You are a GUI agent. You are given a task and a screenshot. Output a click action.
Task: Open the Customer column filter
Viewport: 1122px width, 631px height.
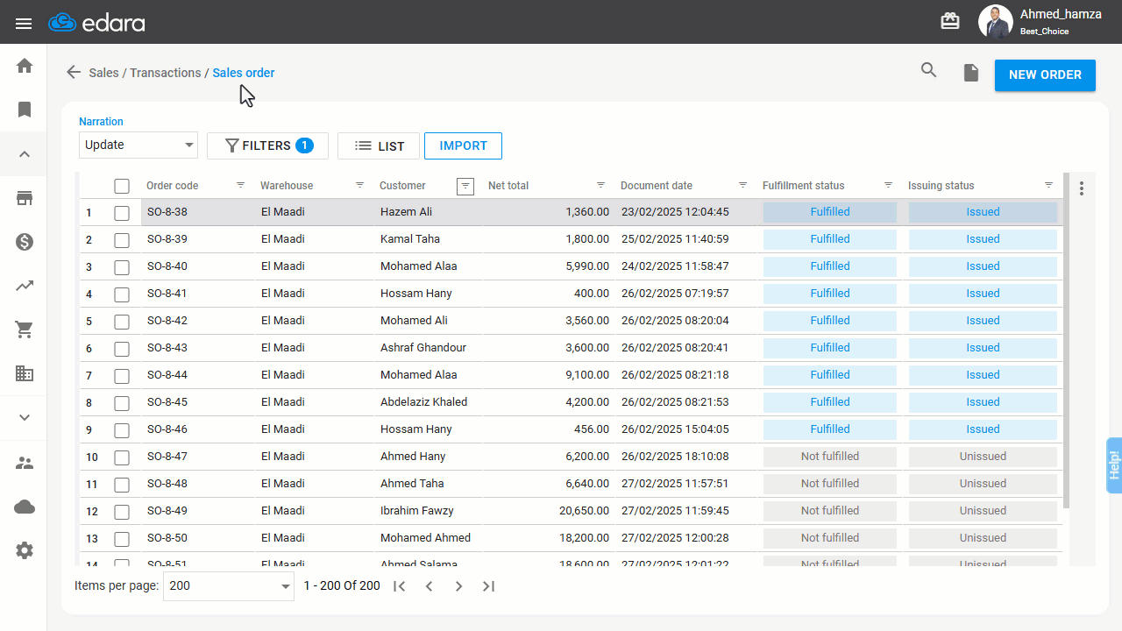click(465, 186)
